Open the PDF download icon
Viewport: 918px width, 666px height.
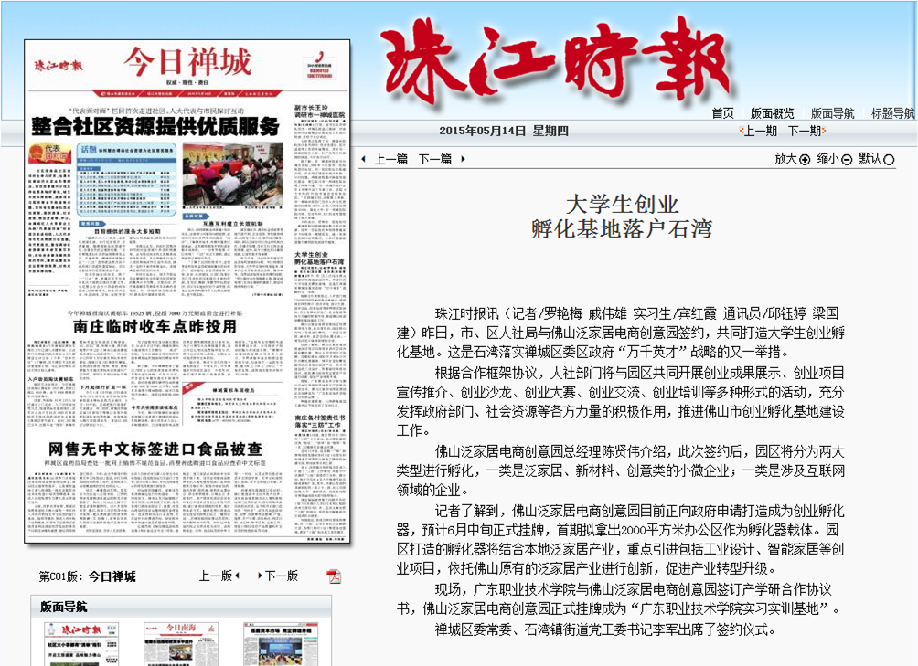click(x=334, y=576)
